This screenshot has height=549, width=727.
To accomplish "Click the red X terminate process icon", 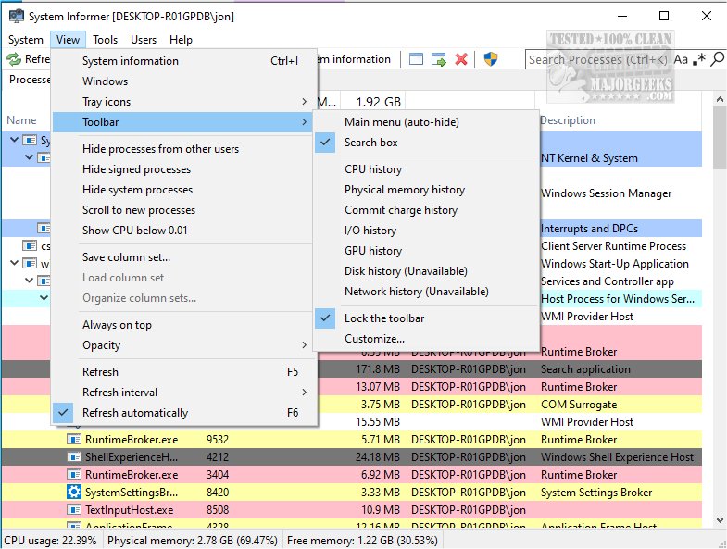I will (x=461, y=59).
